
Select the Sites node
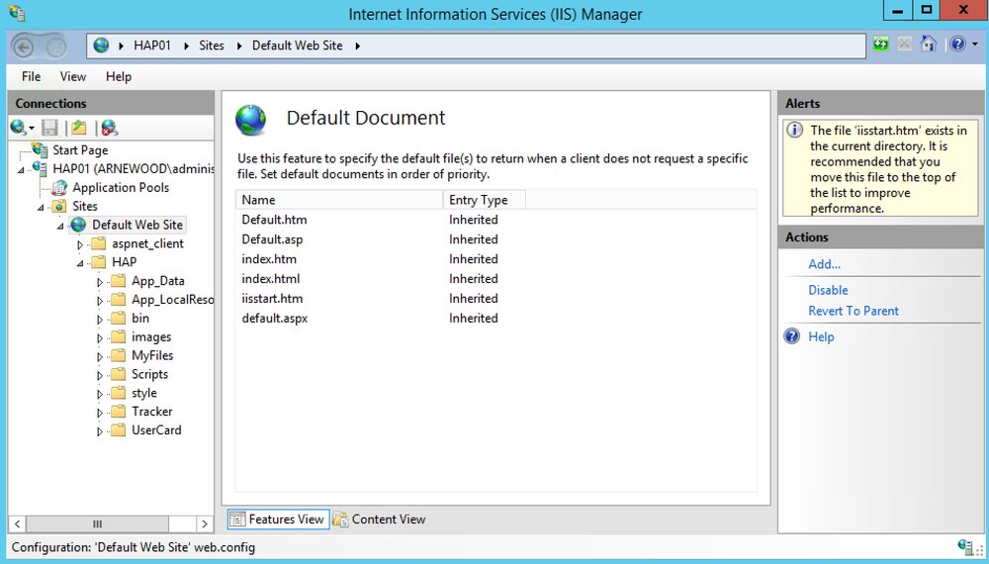pos(84,206)
